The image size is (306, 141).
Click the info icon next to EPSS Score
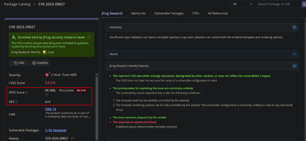tap(27, 93)
